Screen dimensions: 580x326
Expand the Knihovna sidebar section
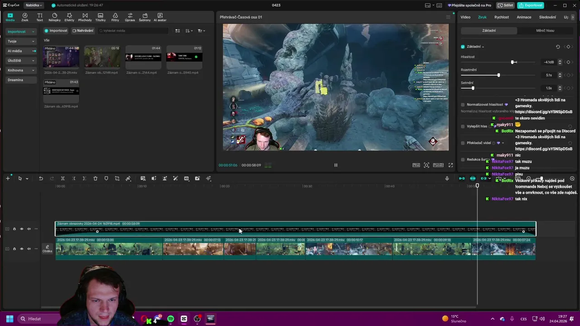point(22,70)
